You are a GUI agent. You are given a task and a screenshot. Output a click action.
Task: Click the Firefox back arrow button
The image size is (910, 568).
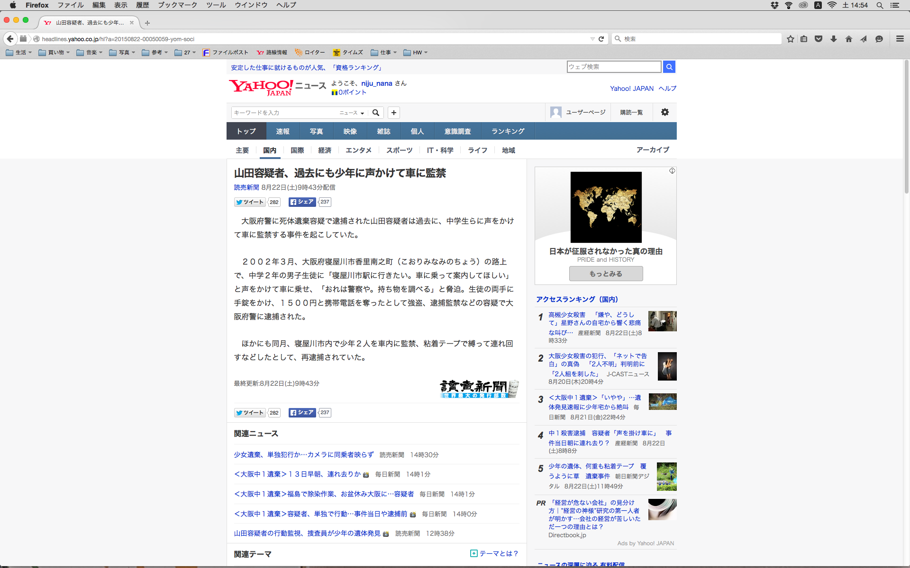coord(10,39)
